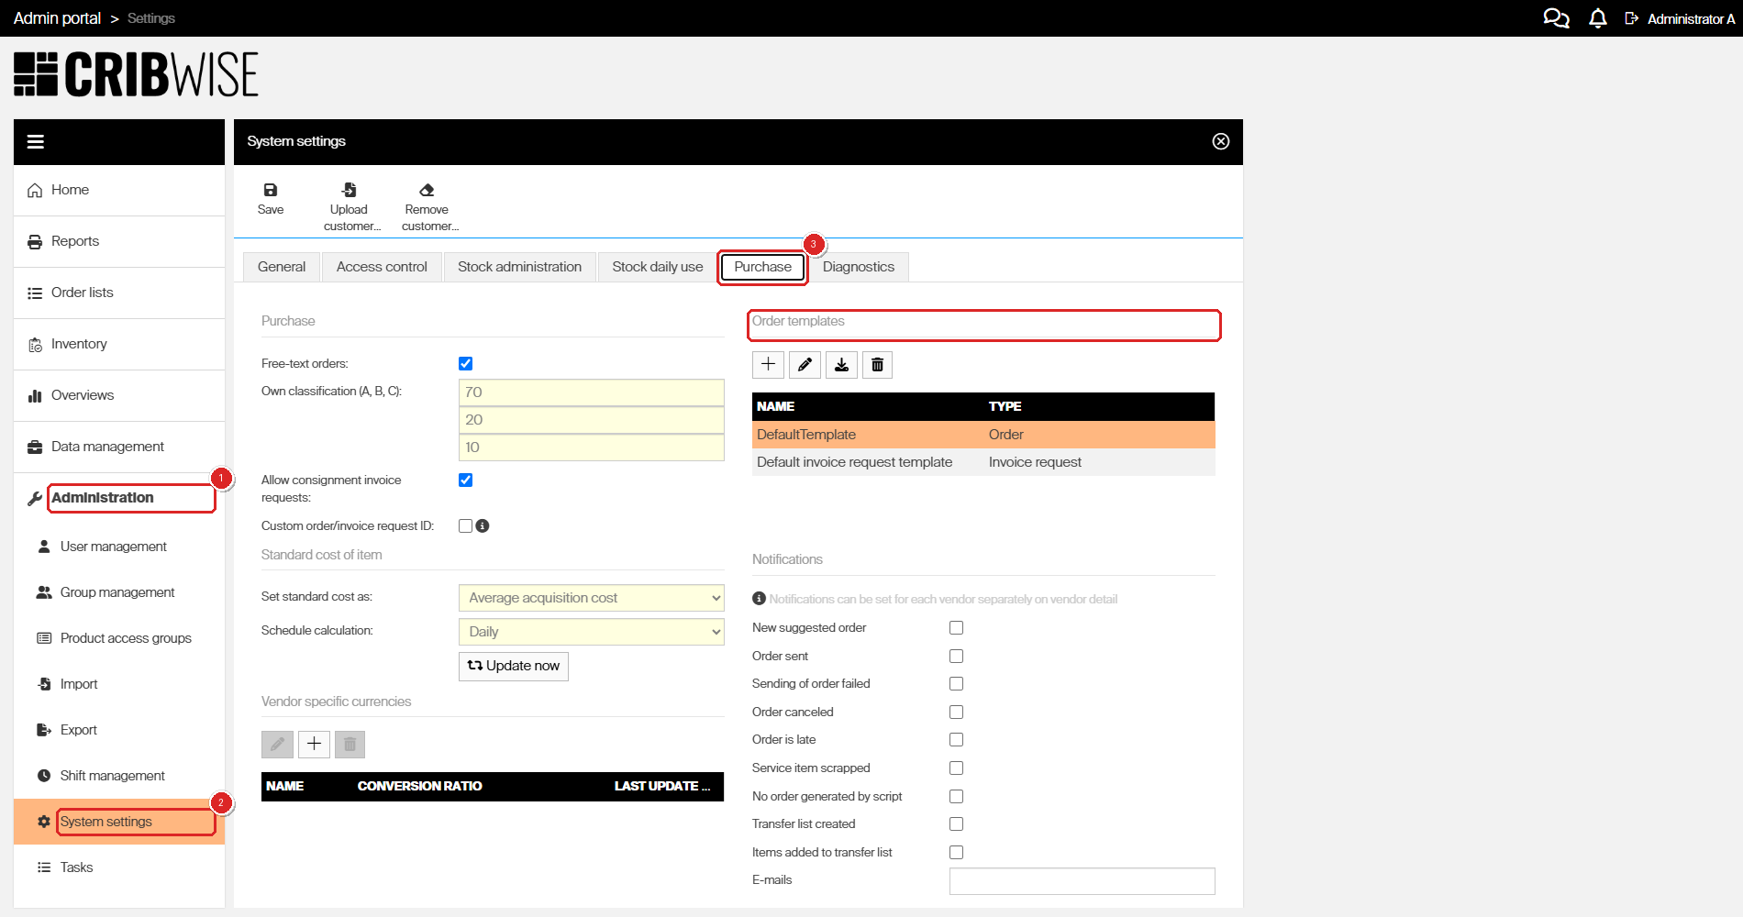Edit the selected order template
The width and height of the screenshot is (1743, 917).
pos(805,365)
